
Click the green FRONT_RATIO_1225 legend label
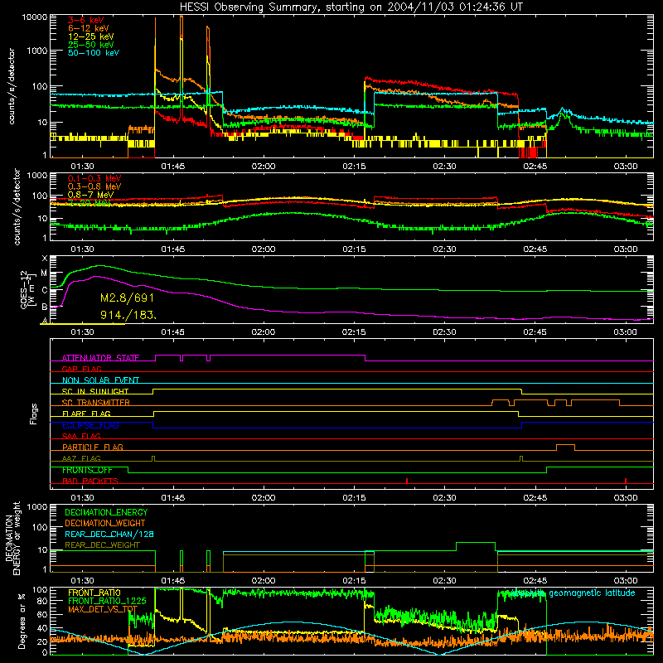point(107,602)
